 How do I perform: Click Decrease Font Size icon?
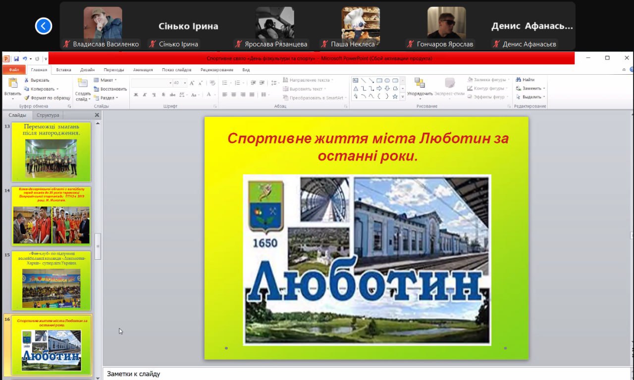point(200,83)
